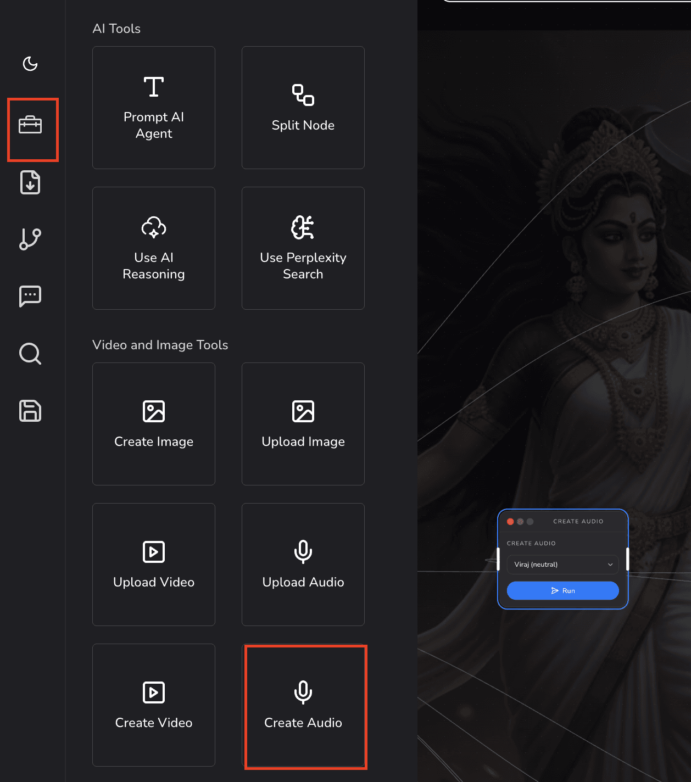
Task: Select the Create Audio tool
Action: click(x=303, y=705)
